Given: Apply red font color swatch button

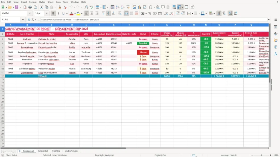Looking at the screenshot, I should (72, 13).
